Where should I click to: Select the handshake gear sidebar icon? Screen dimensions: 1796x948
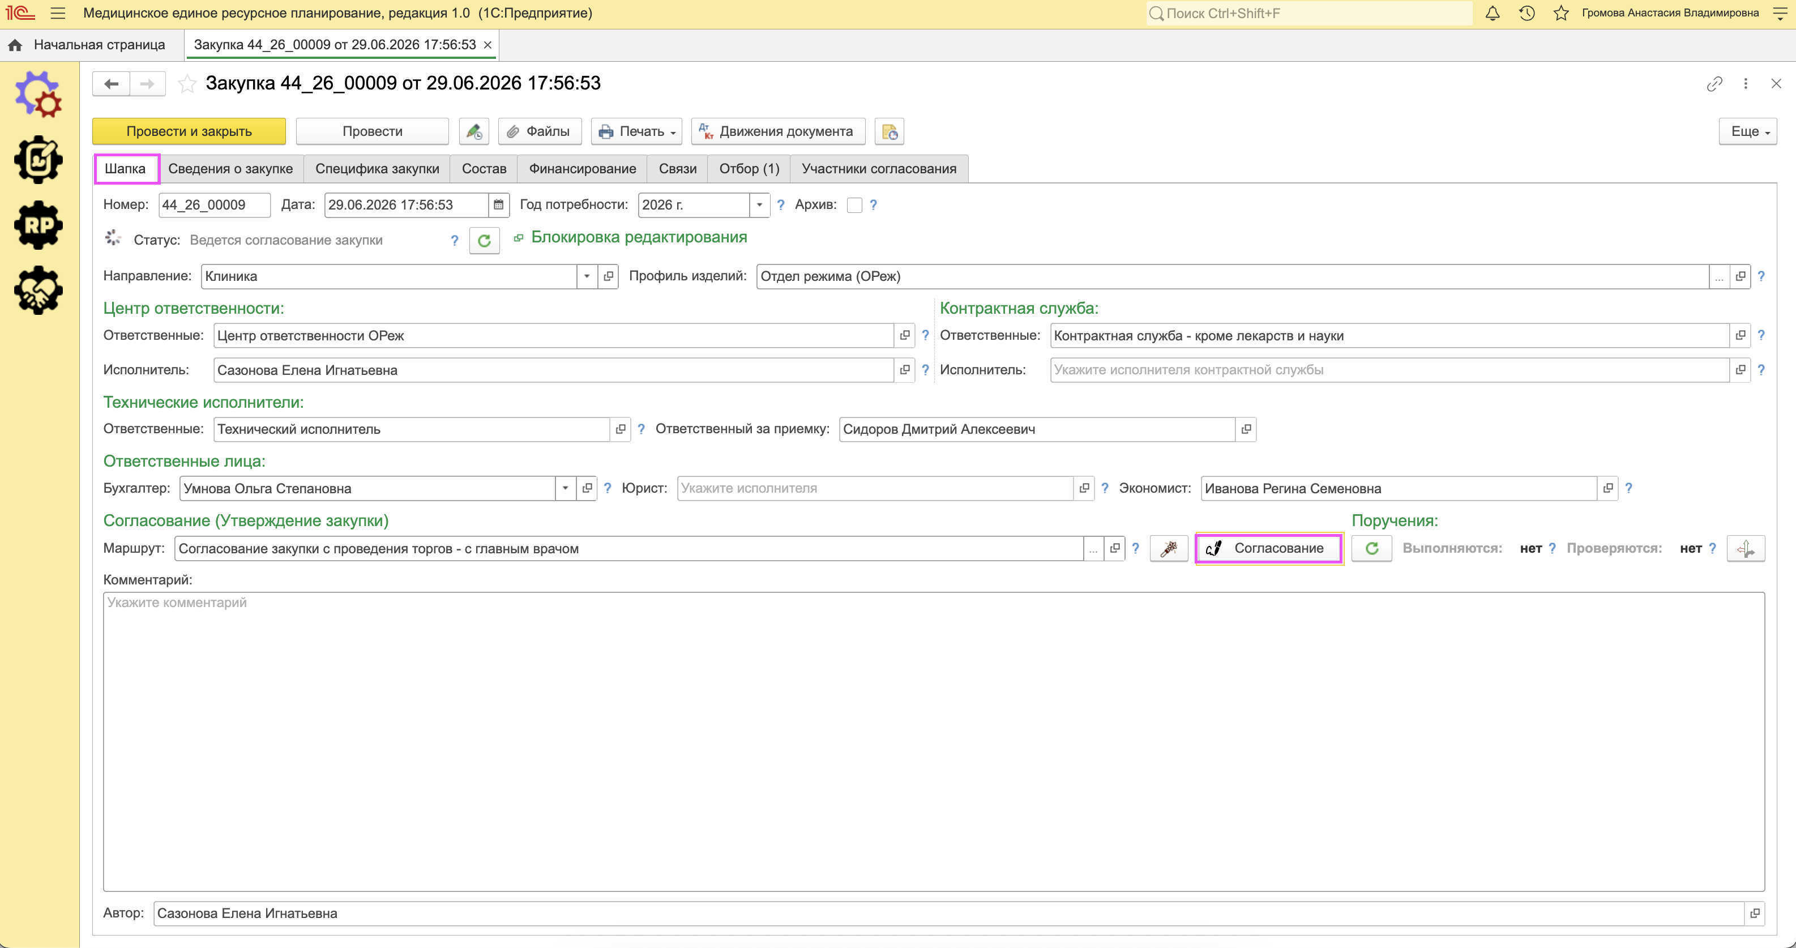(39, 291)
